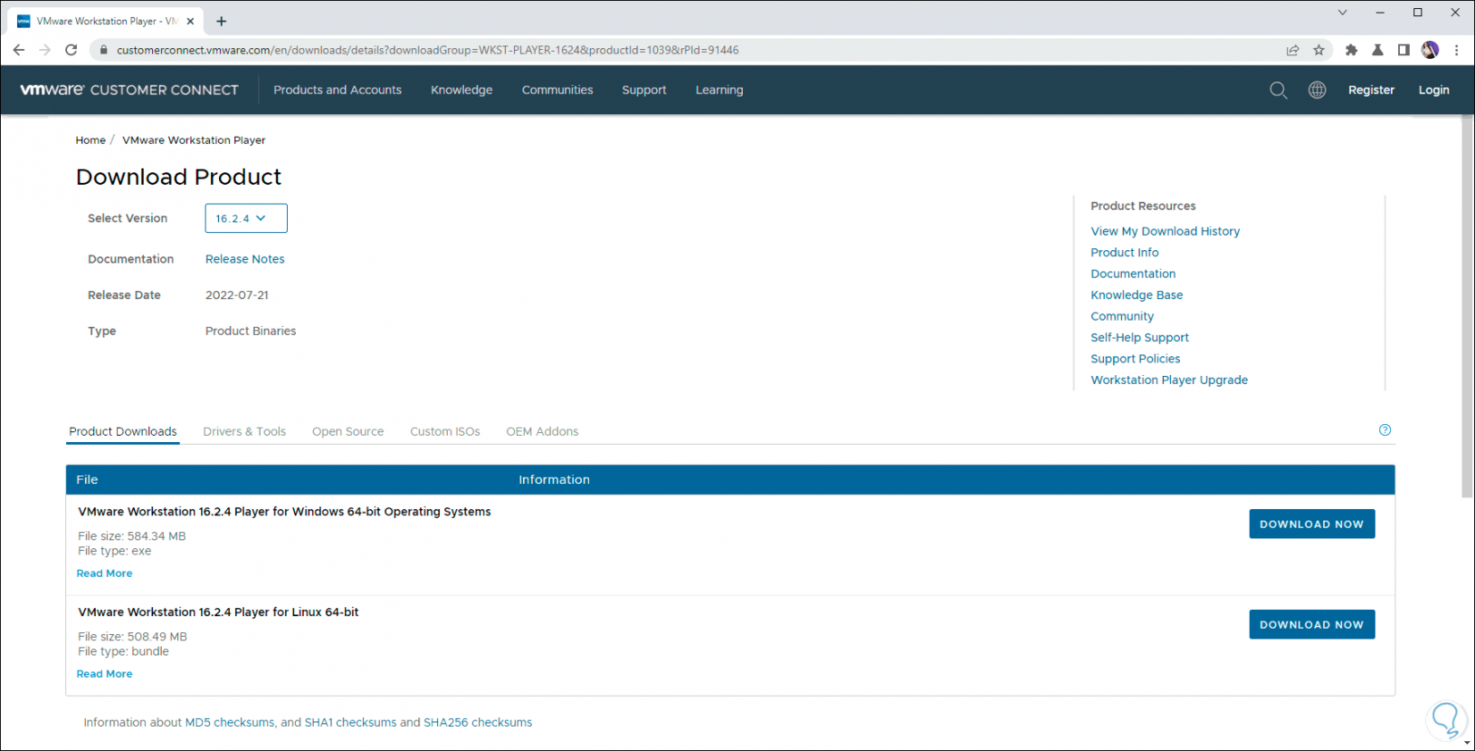The image size is (1475, 751).
Task: Click the Linux 64-bit Player file title
Action: click(218, 613)
